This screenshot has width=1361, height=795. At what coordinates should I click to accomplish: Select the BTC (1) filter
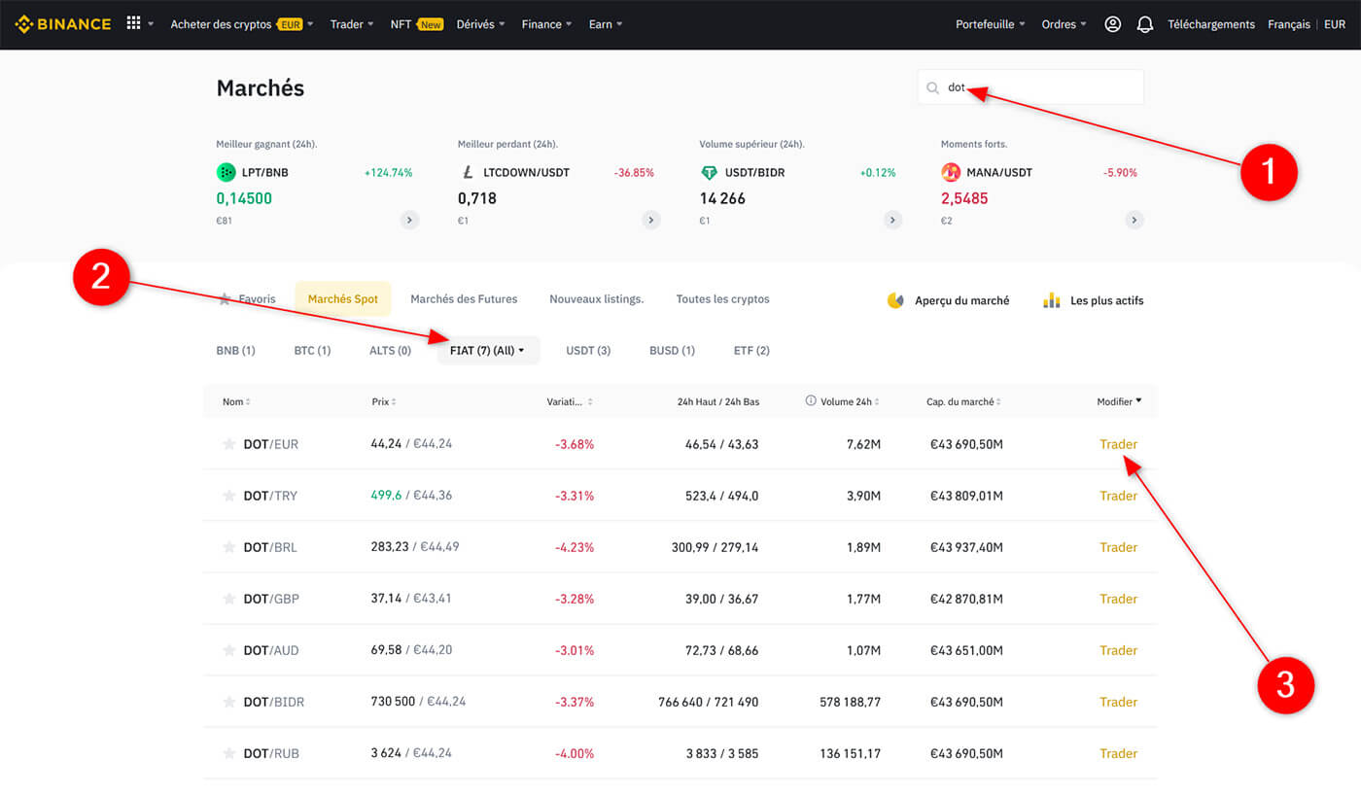(312, 350)
